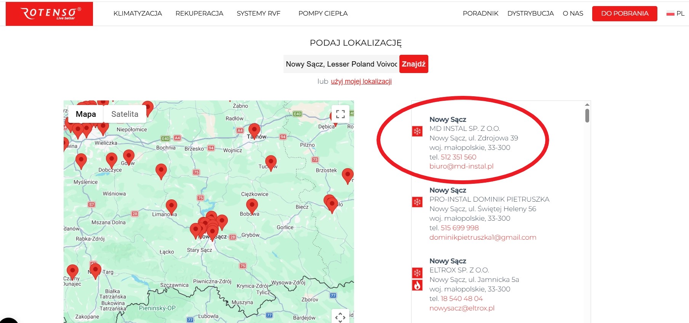Image resolution: width=689 pixels, height=323 pixels.
Task: Open the PL language selector
Action: click(x=676, y=14)
